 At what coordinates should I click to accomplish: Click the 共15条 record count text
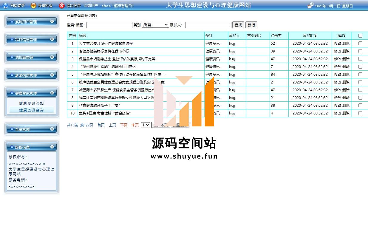(72, 125)
